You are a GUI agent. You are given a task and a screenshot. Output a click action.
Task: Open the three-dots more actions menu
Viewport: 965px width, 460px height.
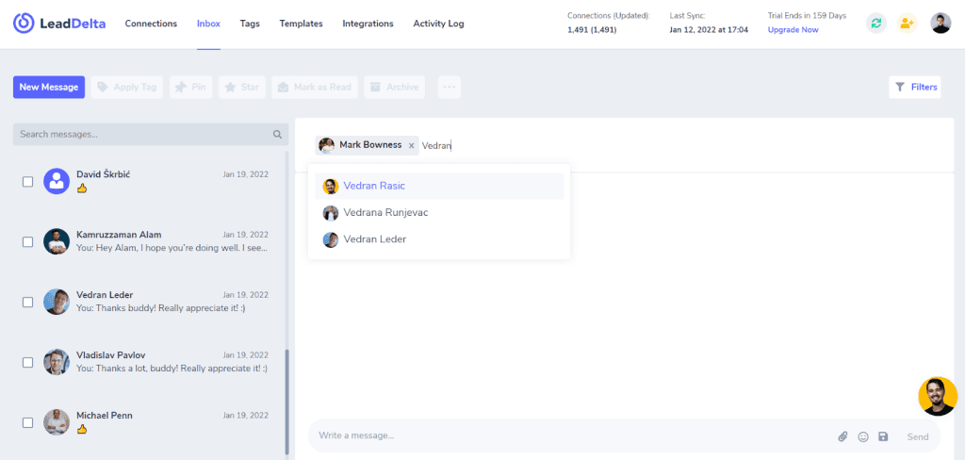[450, 88]
